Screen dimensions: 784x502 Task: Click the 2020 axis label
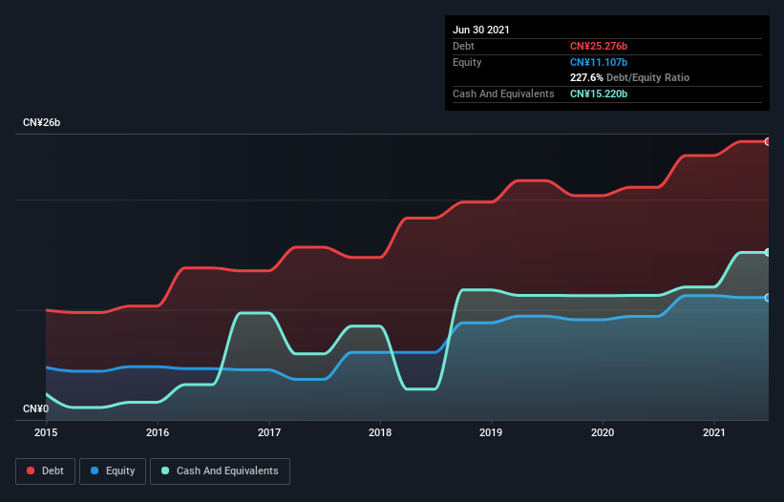coord(603,432)
